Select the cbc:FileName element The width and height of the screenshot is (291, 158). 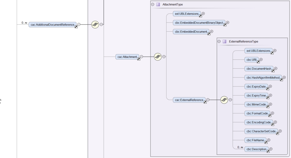tap(255, 140)
